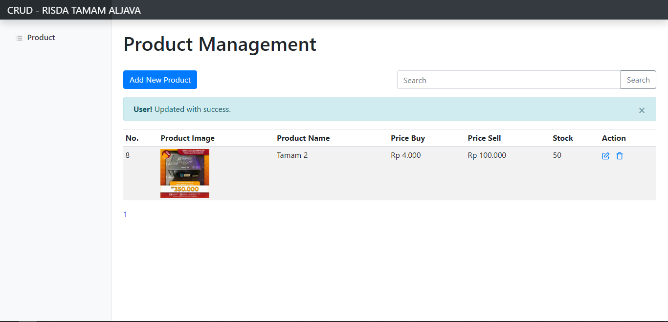The width and height of the screenshot is (668, 322).
Task: Select the 'Rp 4.000' price buy cell
Action: point(406,155)
